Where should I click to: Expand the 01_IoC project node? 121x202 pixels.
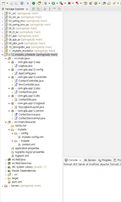[2, 13]
